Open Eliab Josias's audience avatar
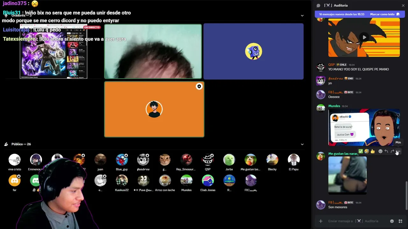 tap(208, 181)
